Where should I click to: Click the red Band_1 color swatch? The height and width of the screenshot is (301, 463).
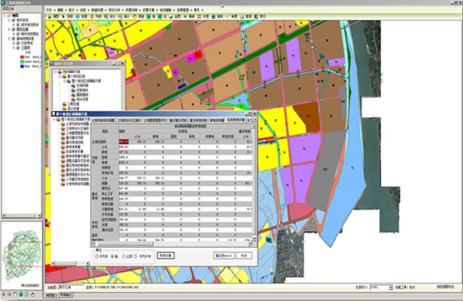[22, 57]
